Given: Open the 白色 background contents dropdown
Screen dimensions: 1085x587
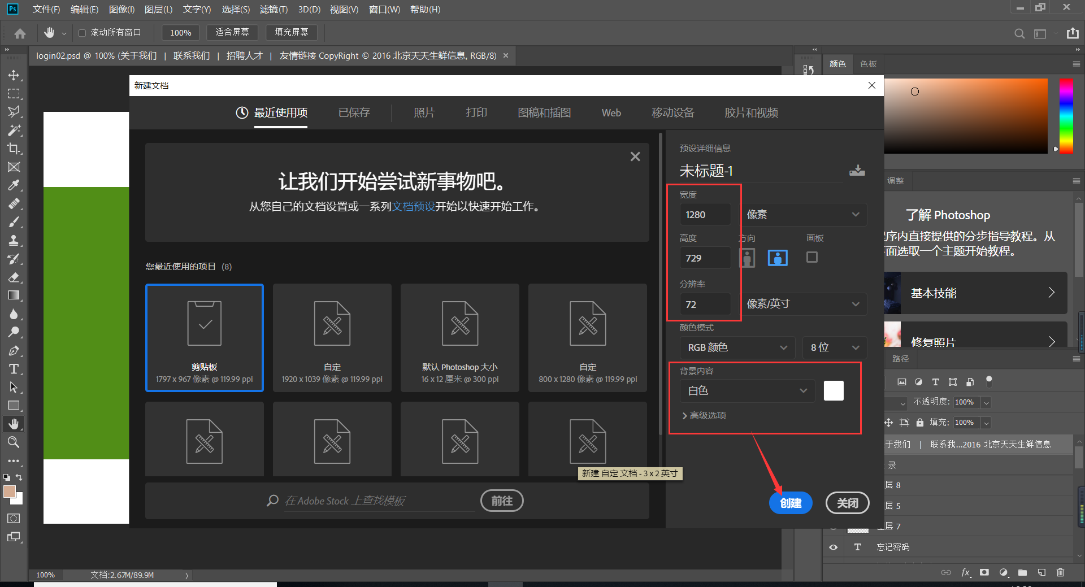Looking at the screenshot, I should tap(747, 390).
